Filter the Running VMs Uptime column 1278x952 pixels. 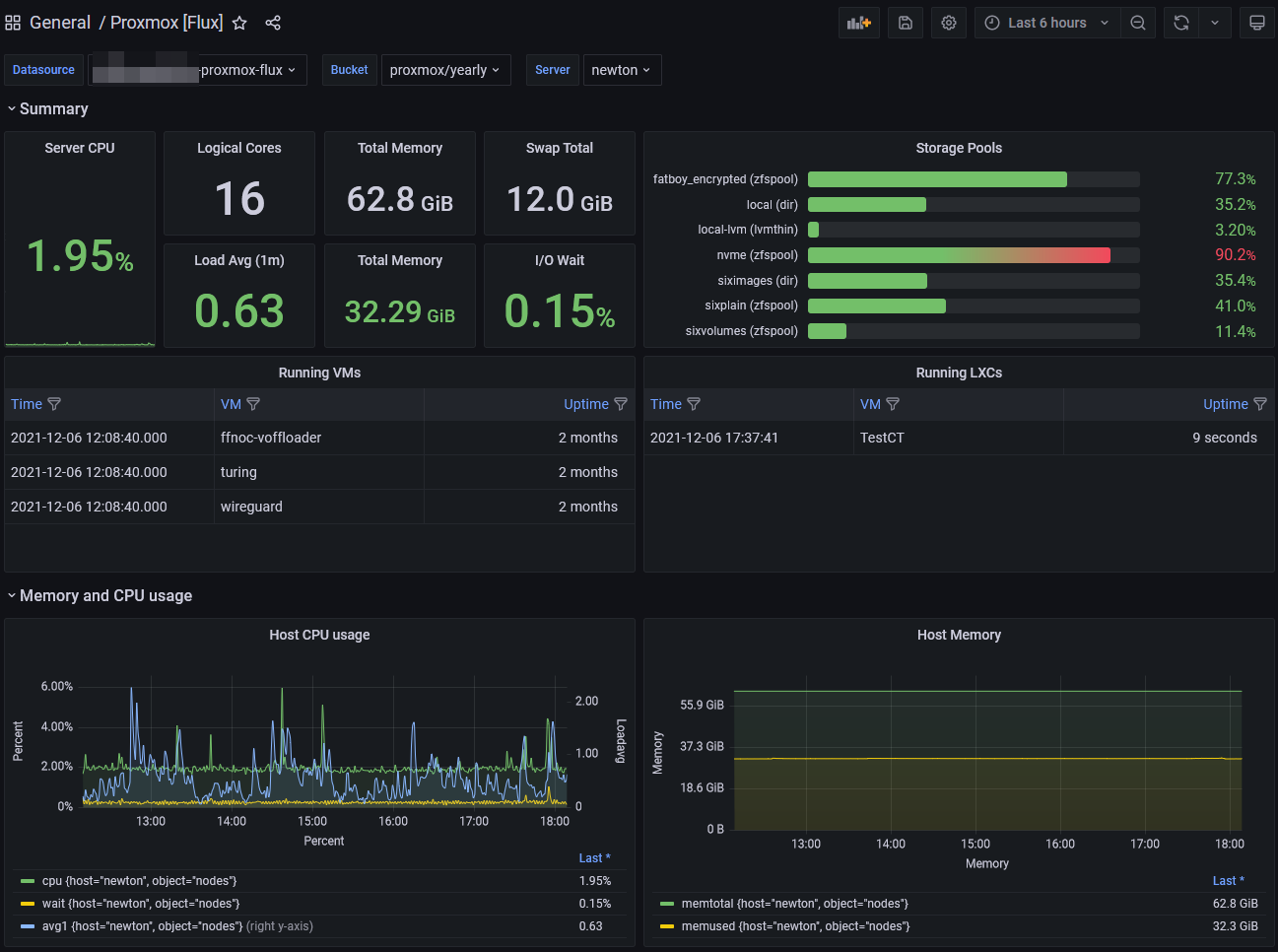(x=621, y=404)
